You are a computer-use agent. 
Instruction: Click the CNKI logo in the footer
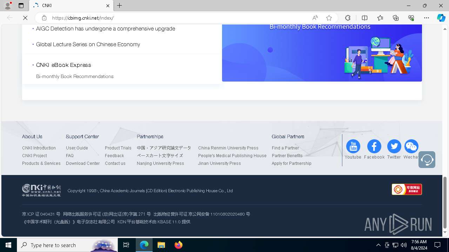[x=41, y=190]
